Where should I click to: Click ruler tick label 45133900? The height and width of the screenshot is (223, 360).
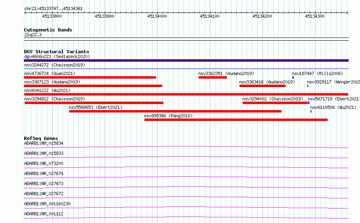point(104,16)
